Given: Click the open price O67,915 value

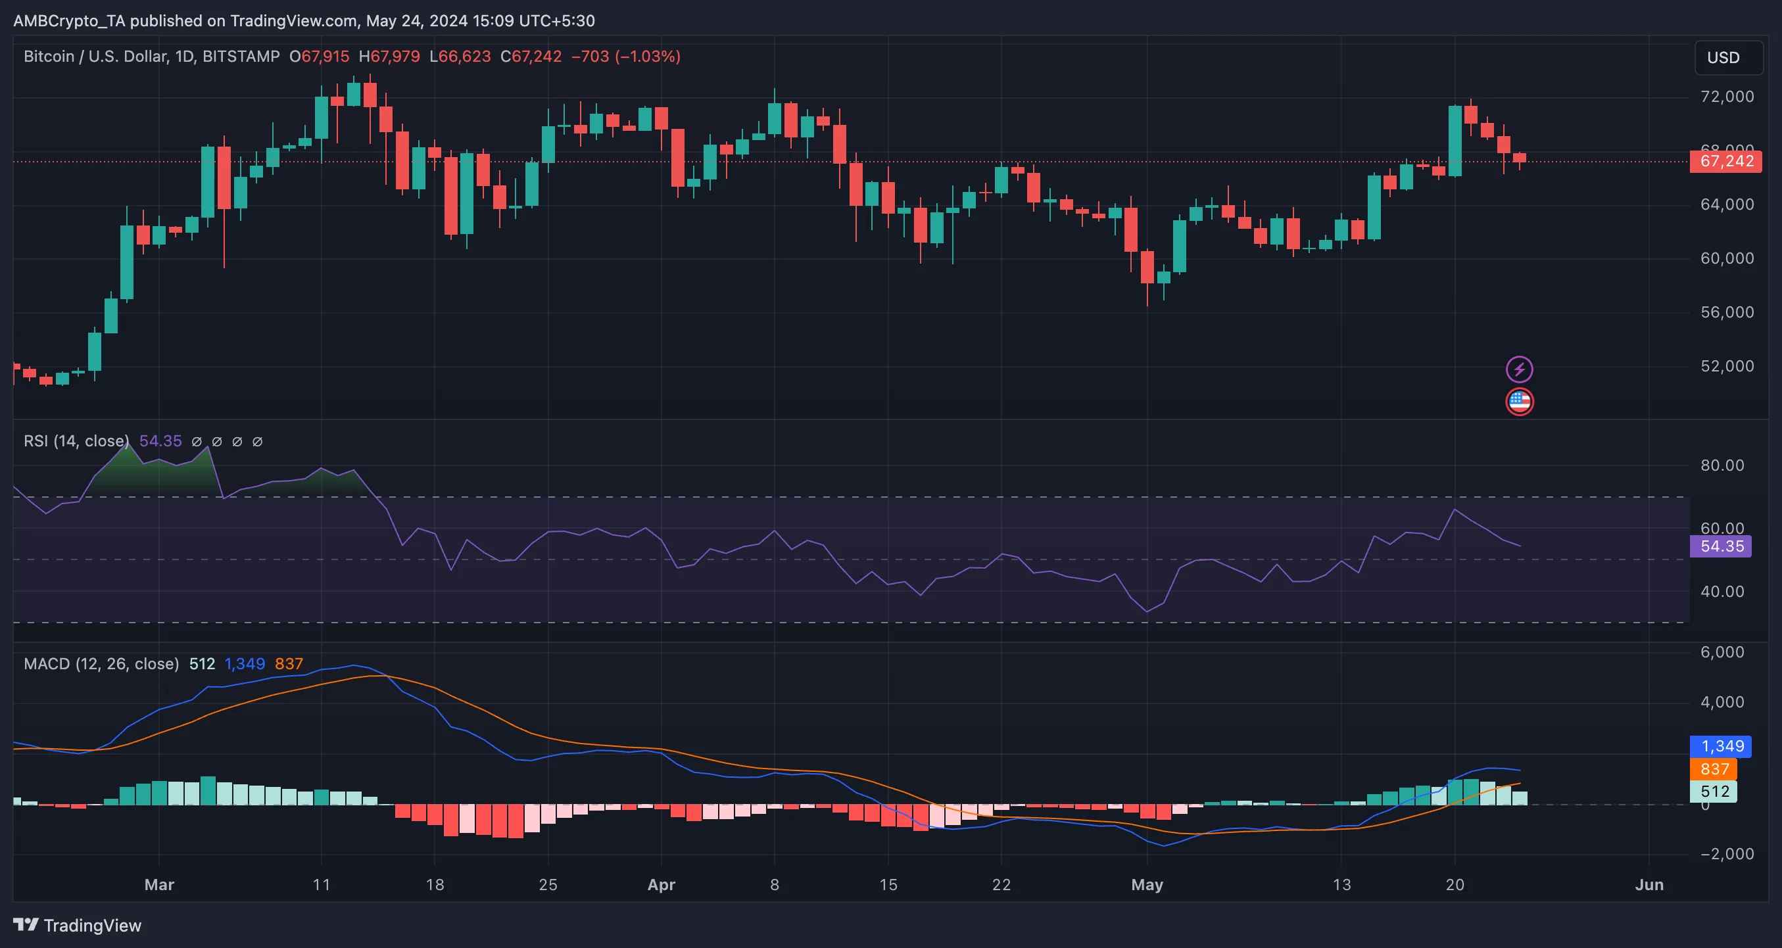Looking at the screenshot, I should [319, 57].
